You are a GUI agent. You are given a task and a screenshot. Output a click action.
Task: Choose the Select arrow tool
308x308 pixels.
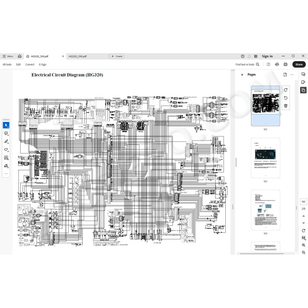pos(6,125)
